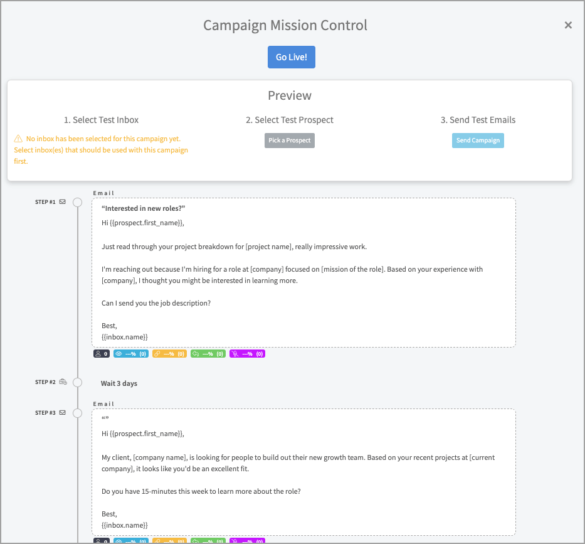Click the green replies badge in Step #1
Screen dimensions: 585x544
coord(208,354)
